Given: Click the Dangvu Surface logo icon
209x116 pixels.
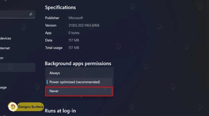Looking at the screenshot, I should tap(13, 107).
